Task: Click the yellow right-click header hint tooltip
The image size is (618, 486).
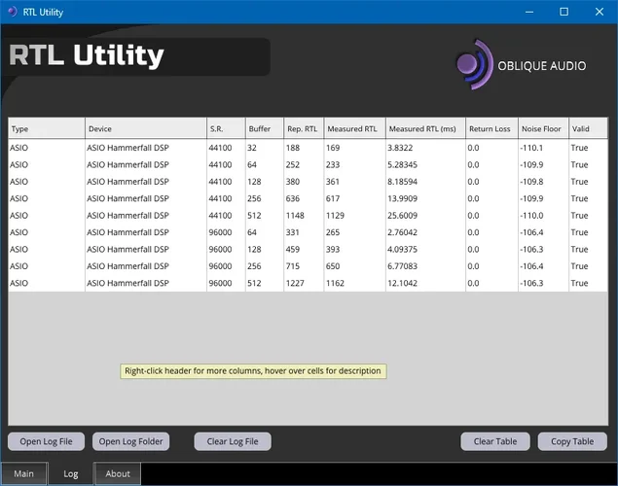Action: (x=253, y=371)
